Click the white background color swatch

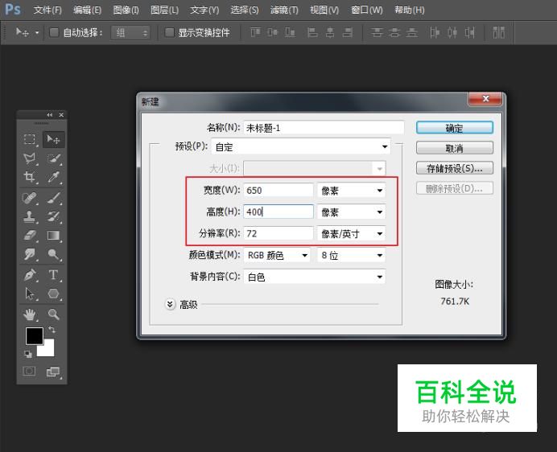click(48, 350)
